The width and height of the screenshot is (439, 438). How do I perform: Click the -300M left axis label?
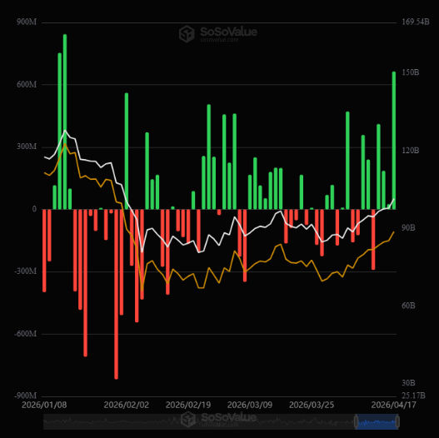[25, 271]
